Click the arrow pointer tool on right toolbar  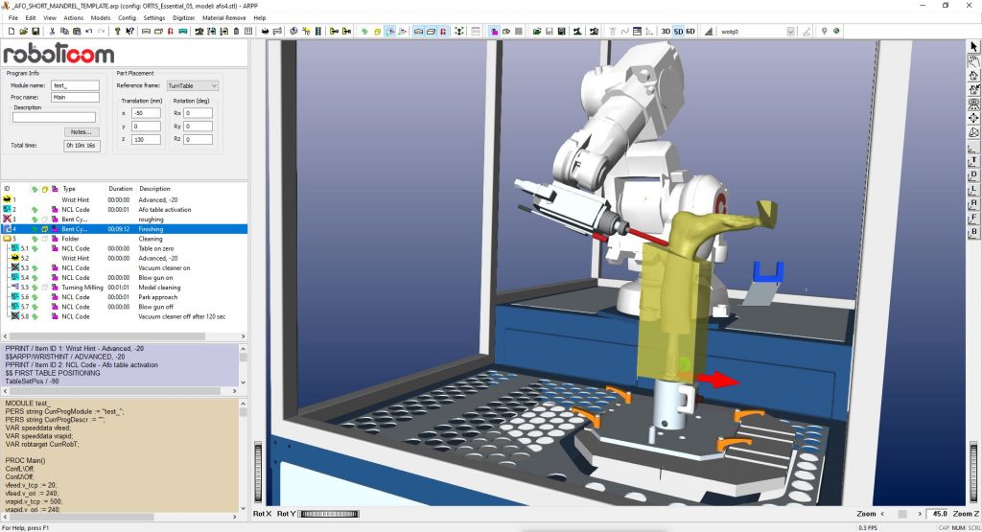pos(973,47)
